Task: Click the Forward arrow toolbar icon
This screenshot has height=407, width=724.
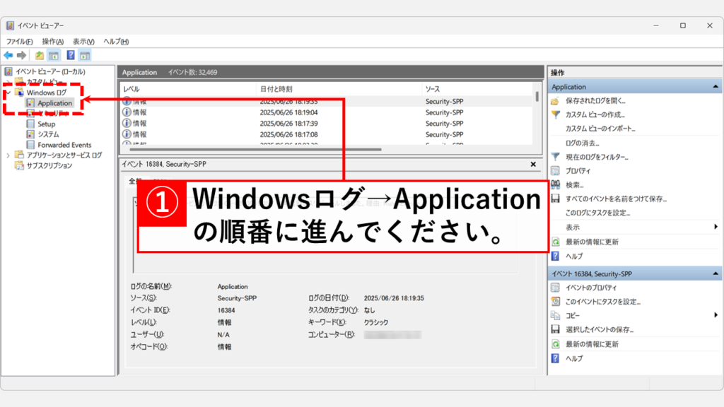Action: coord(21,55)
